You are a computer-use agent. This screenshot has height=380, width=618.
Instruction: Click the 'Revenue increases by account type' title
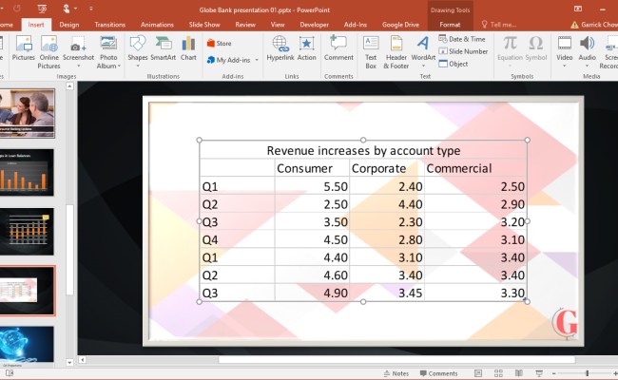pos(363,150)
